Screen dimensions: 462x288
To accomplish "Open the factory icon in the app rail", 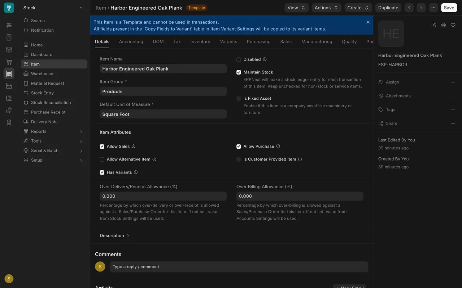I will coord(9,86).
